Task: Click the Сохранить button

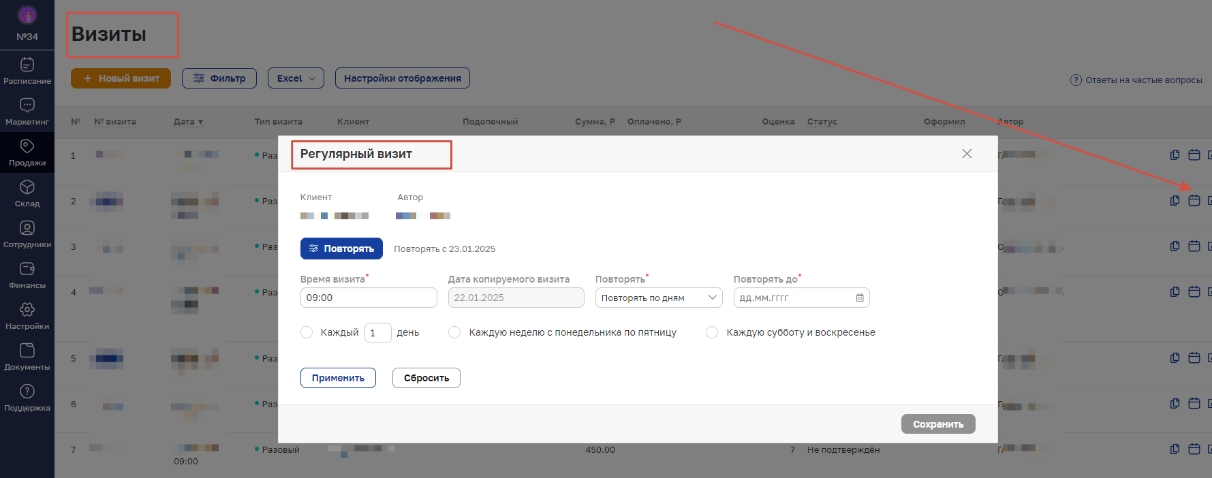Action: [x=938, y=424]
